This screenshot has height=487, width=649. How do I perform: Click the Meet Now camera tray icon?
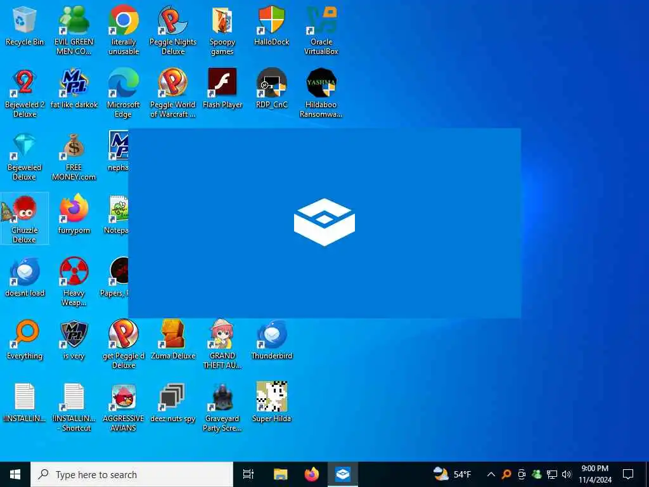pos(522,474)
